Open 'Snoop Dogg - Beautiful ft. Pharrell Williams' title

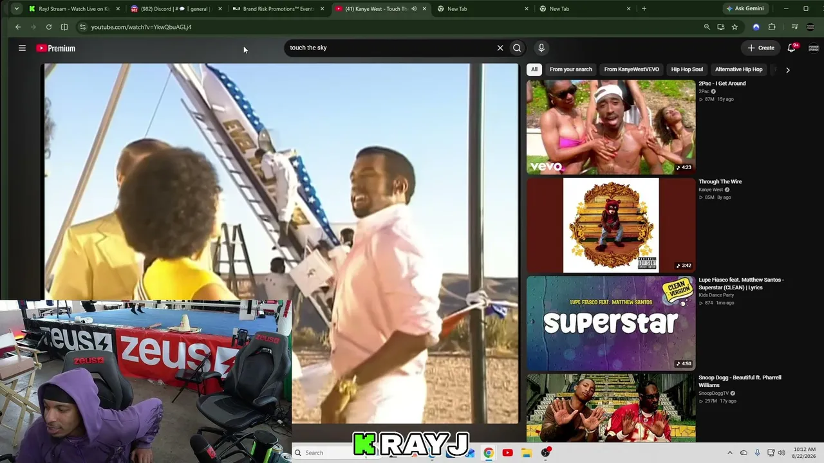[740, 381]
